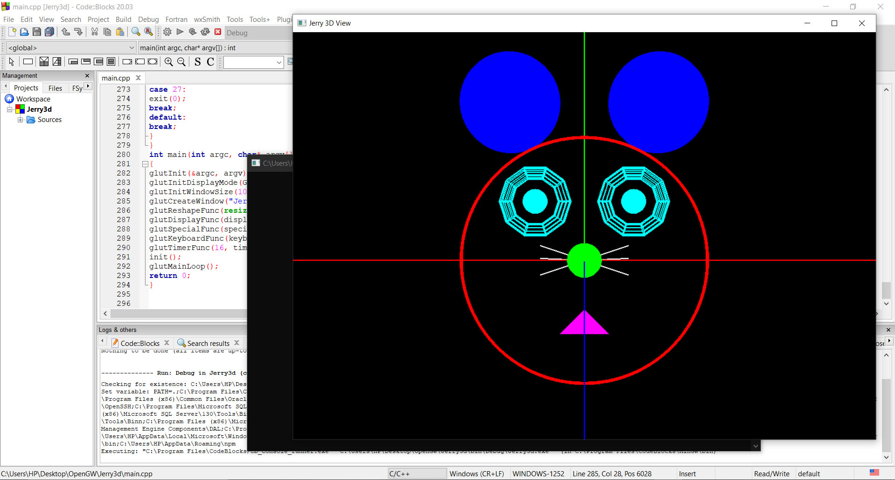Run the program with the play icon
895x480 pixels.
click(180, 32)
